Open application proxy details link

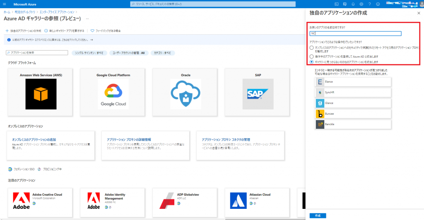coord(129,140)
